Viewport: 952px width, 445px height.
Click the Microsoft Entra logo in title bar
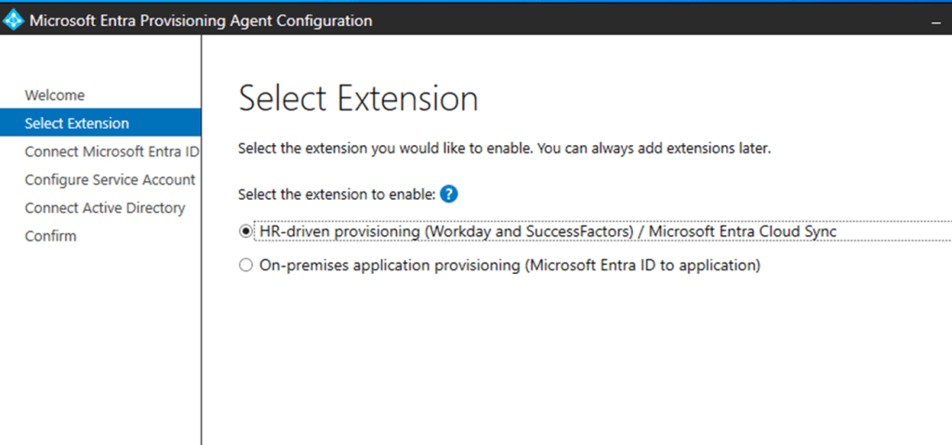pyautogui.click(x=14, y=20)
